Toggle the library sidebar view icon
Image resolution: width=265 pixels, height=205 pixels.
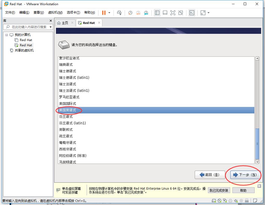[x=157, y=13]
